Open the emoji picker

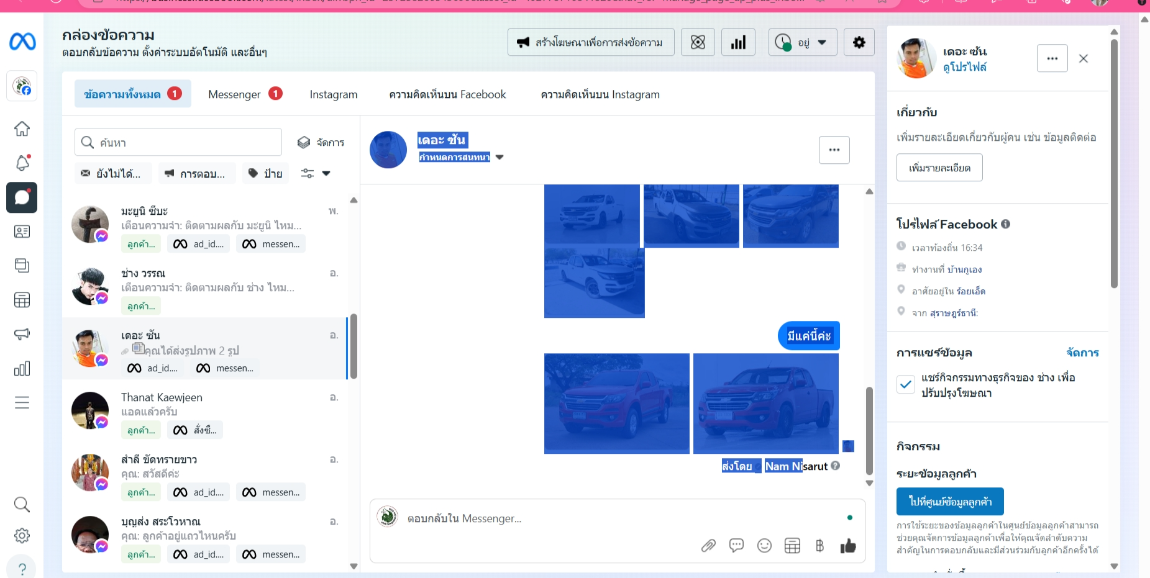pyautogui.click(x=764, y=546)
